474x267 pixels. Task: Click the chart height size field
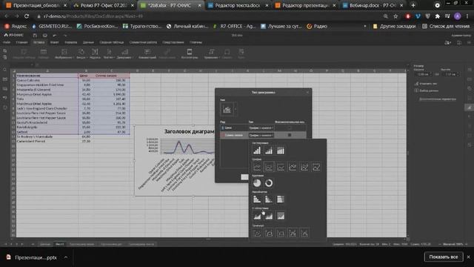click(450, 74)
